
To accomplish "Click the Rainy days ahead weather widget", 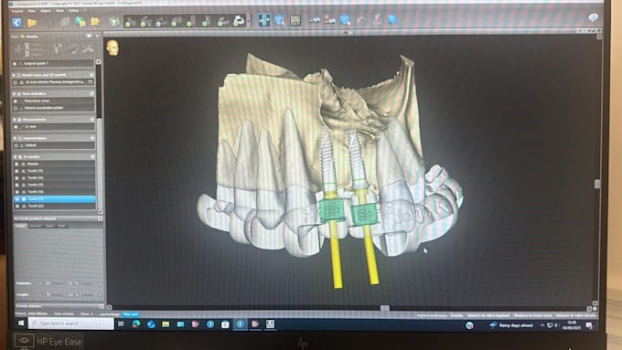I will pos(511,325).
